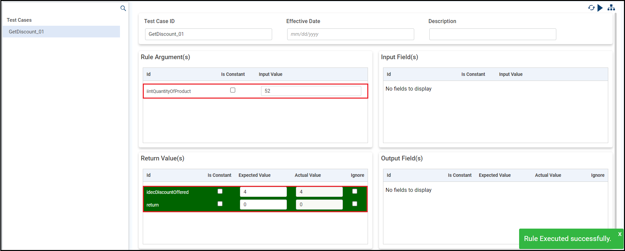
Task: Toggle Is Constant for iintQuantityOfProduct
Action: click(x=233, y=90)
